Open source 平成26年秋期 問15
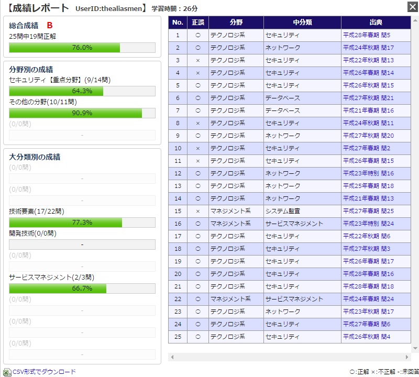419x377 pixels. [x=369, y=85]
